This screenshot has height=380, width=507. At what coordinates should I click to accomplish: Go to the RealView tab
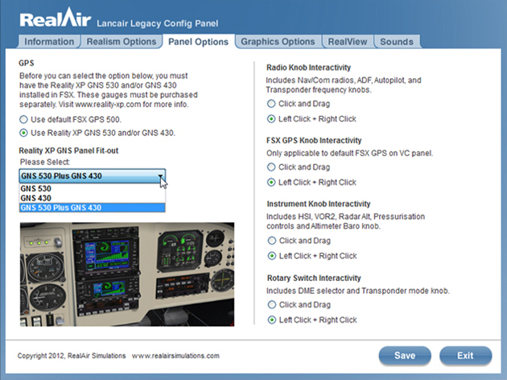click(348, 42)
